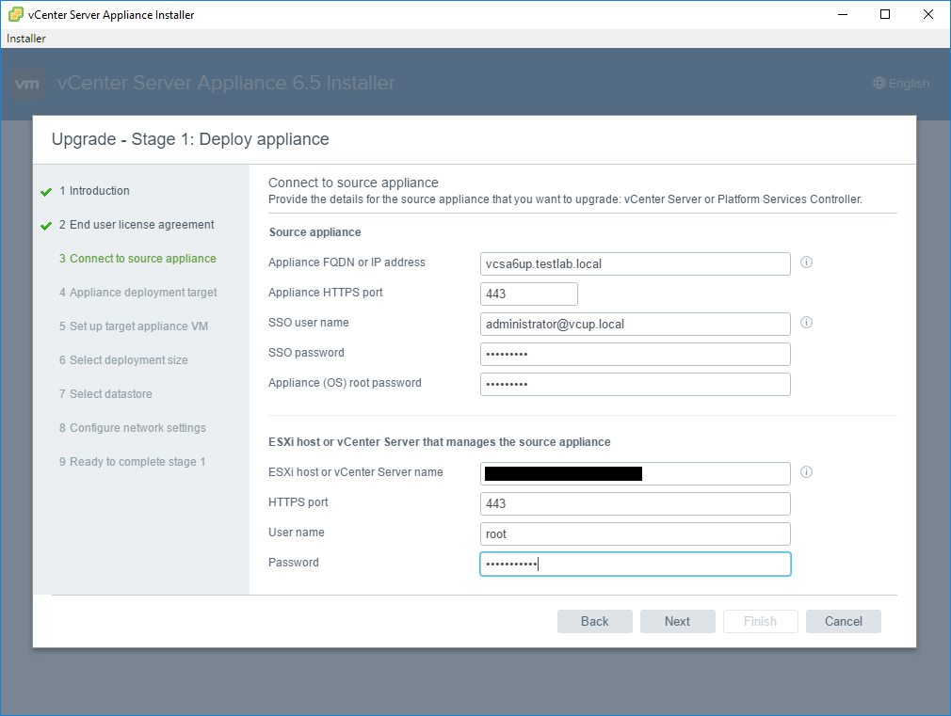This screenshot has width=951, height=716.
Task: Click the Back button
Action: 594,621
